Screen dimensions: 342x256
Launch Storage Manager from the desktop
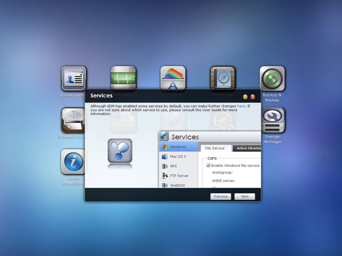(x=273, y=120)
